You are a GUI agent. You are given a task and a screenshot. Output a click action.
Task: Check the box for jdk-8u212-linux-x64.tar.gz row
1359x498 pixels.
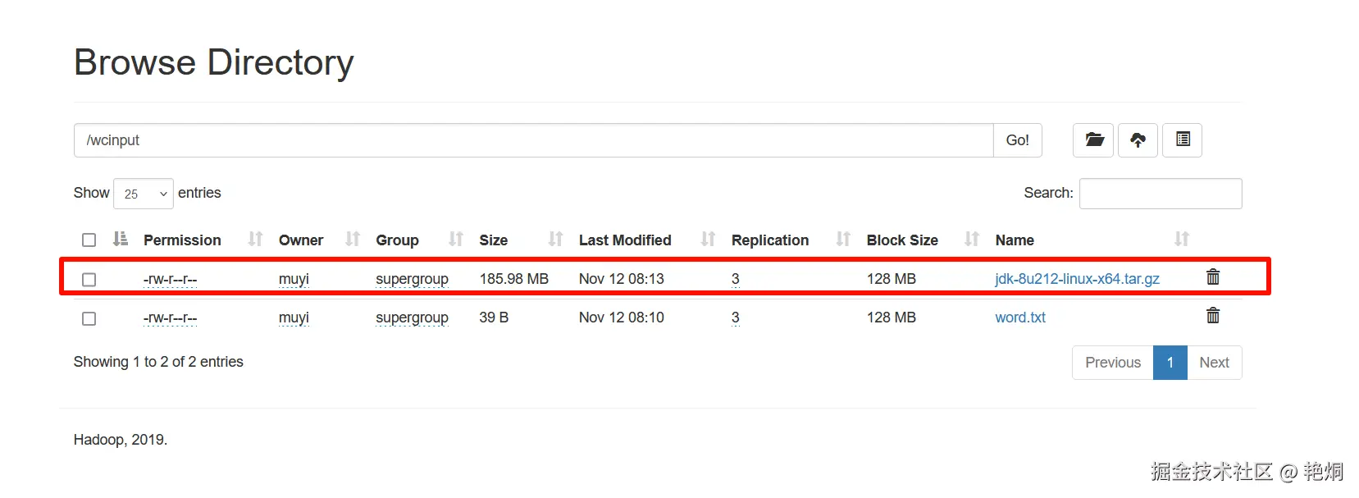pos(89,280)
